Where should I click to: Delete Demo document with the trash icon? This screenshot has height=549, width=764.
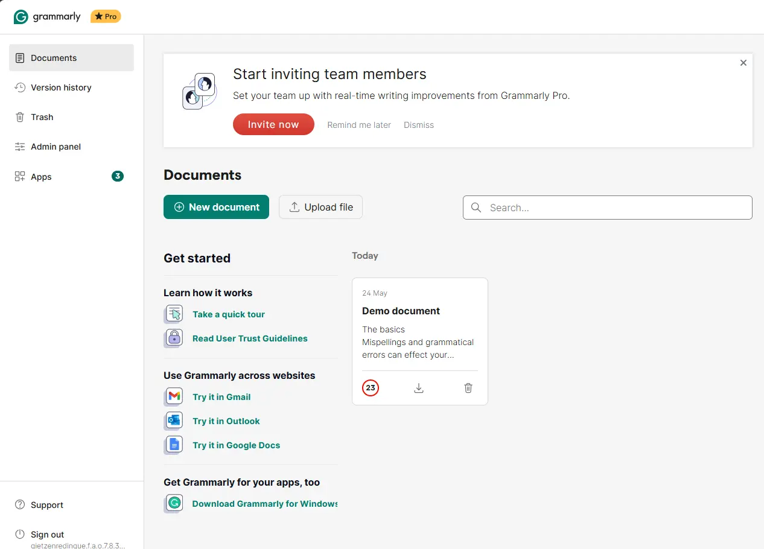pos(468,388)
